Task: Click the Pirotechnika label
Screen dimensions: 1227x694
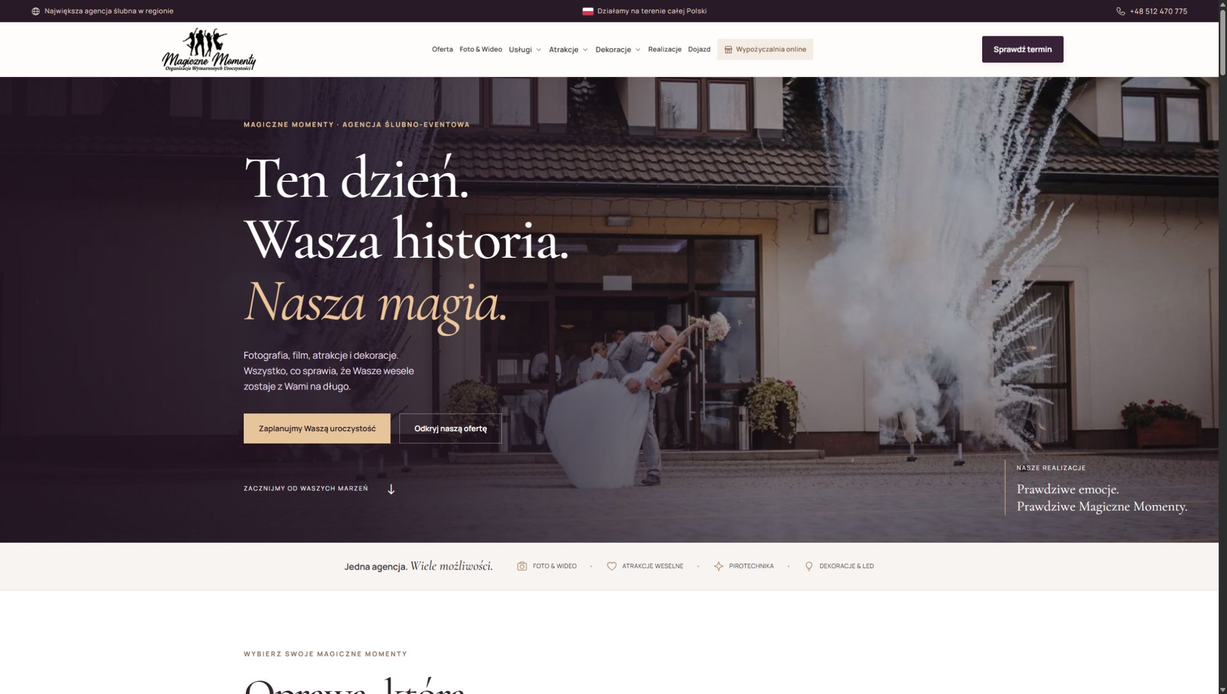Action: tap(751, 566)
